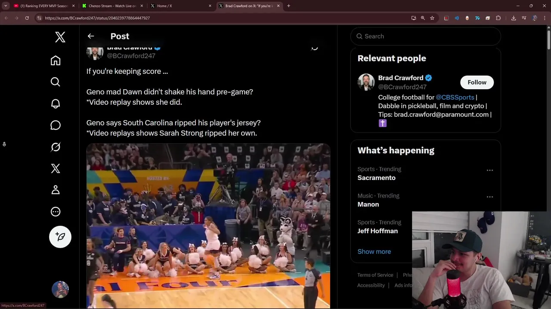Screen dimensions: 551x309
Task: Open the tab search dropdown arrow
Action: (x=6, y=6)
